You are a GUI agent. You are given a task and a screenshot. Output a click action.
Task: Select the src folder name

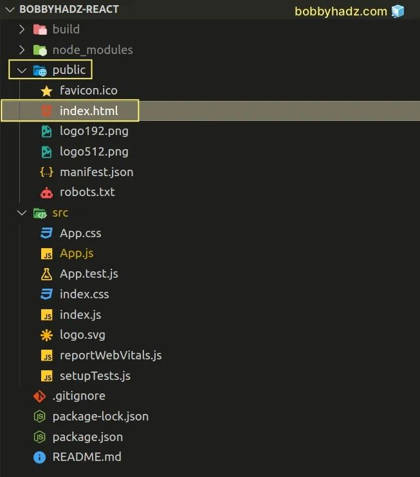pyautogui.click(x=60, y=213)
